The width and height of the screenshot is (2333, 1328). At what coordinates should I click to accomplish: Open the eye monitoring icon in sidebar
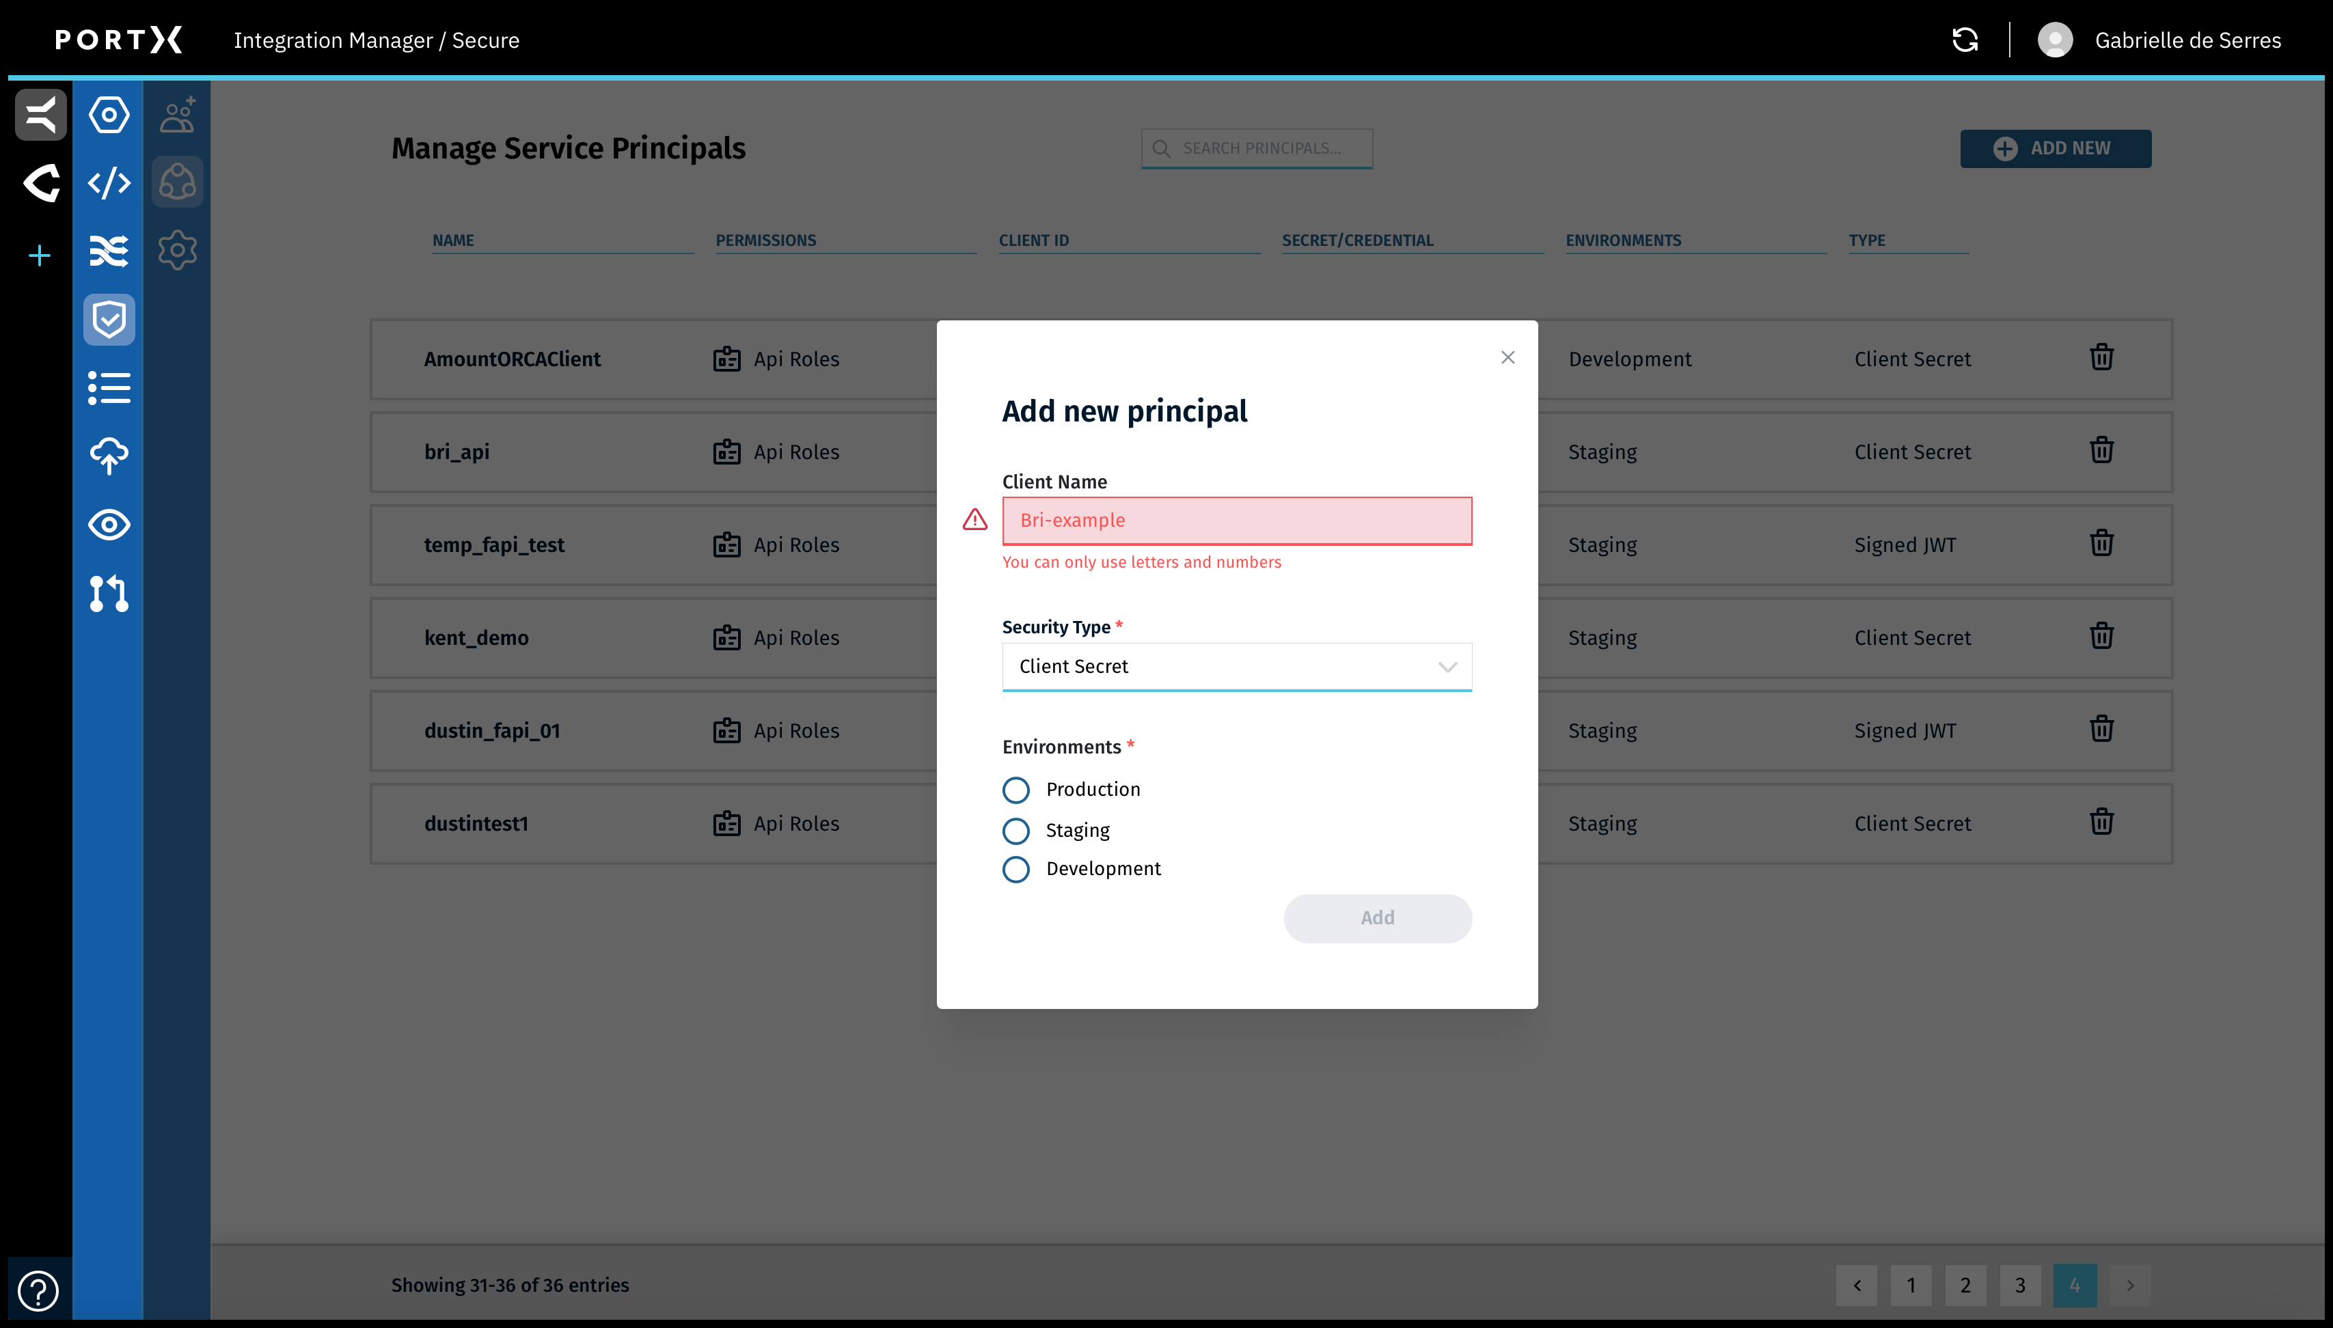click(109, 525)
